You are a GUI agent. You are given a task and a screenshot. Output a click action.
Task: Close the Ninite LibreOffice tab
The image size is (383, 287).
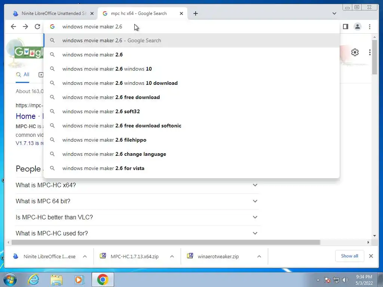[x=92, y=13]
